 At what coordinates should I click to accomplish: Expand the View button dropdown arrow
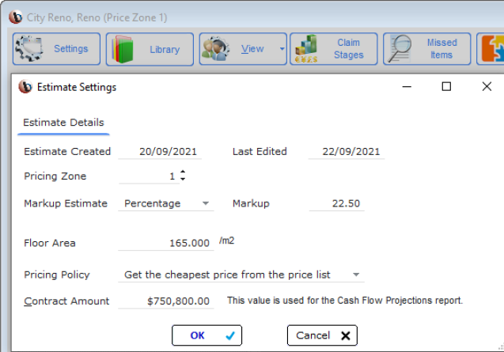coord(282,49)
